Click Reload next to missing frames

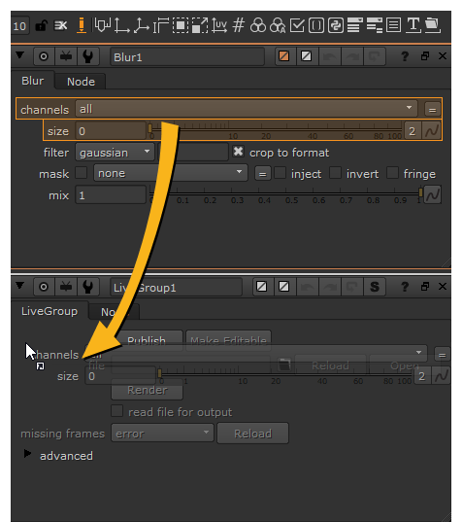pyautogui.click(x=253, y=434)
